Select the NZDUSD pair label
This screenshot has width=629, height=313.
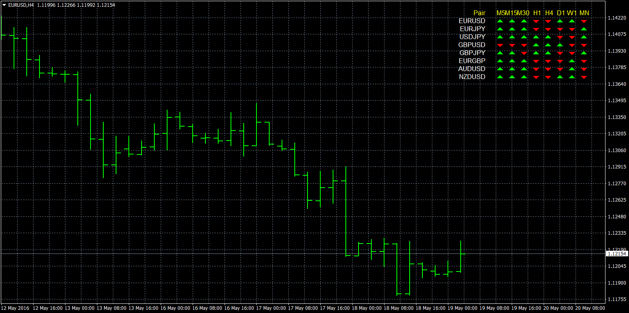[472, 77]
